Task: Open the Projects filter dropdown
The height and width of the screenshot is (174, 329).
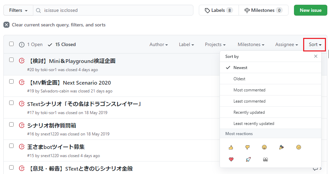Action: (215, 44)
